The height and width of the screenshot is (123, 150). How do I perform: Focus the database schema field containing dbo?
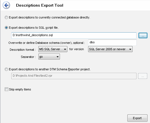(x=112, y=42)
